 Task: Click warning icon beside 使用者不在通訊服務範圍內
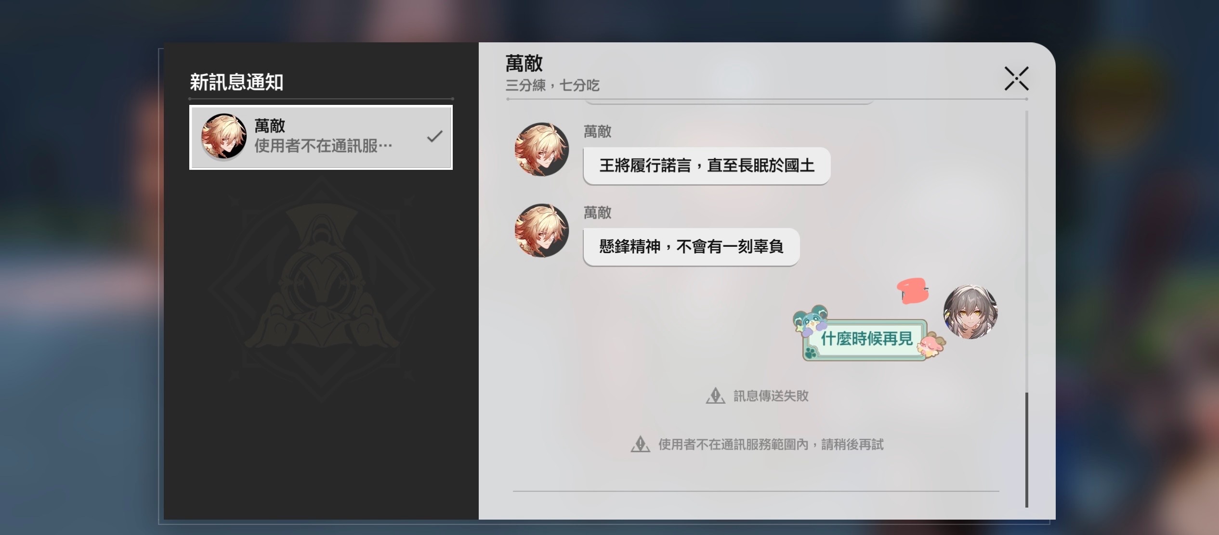tap(641, 444)
